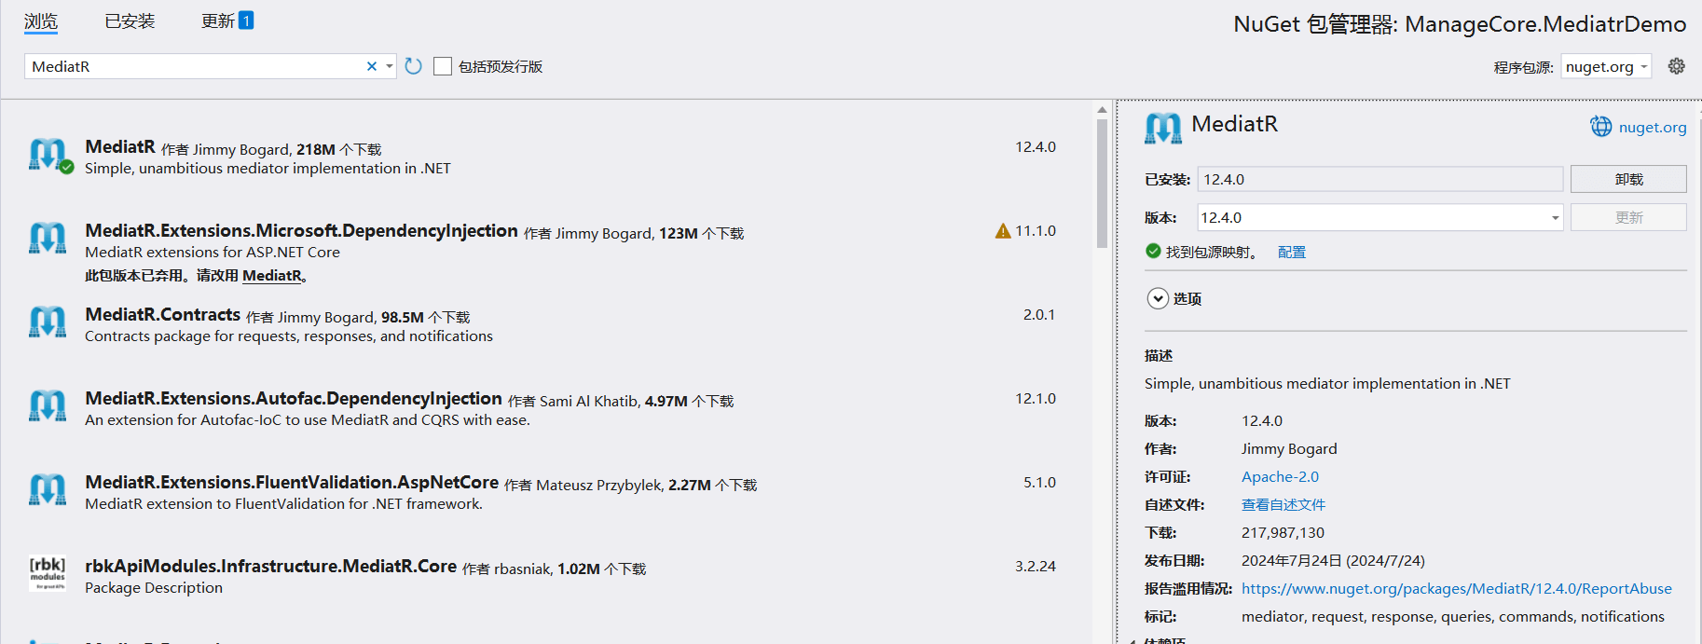The image size is (1702, 644).
Task: Select MediatR.Extensions.FluentValidation.AspNetCore title
Action: click(292, 483)
